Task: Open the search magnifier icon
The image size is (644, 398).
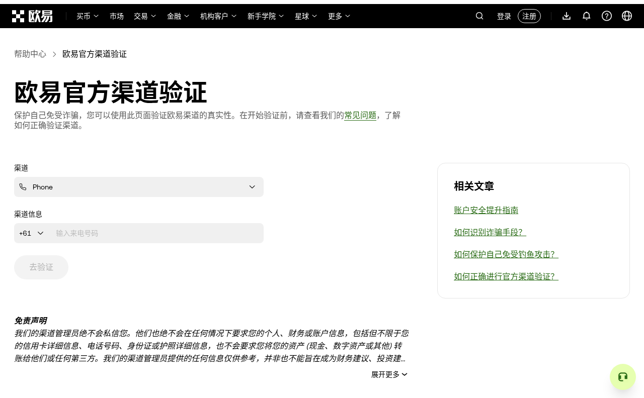Action: (x=479, y=16)
